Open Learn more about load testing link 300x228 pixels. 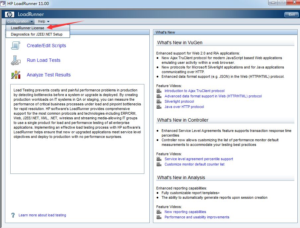point(42,215)
